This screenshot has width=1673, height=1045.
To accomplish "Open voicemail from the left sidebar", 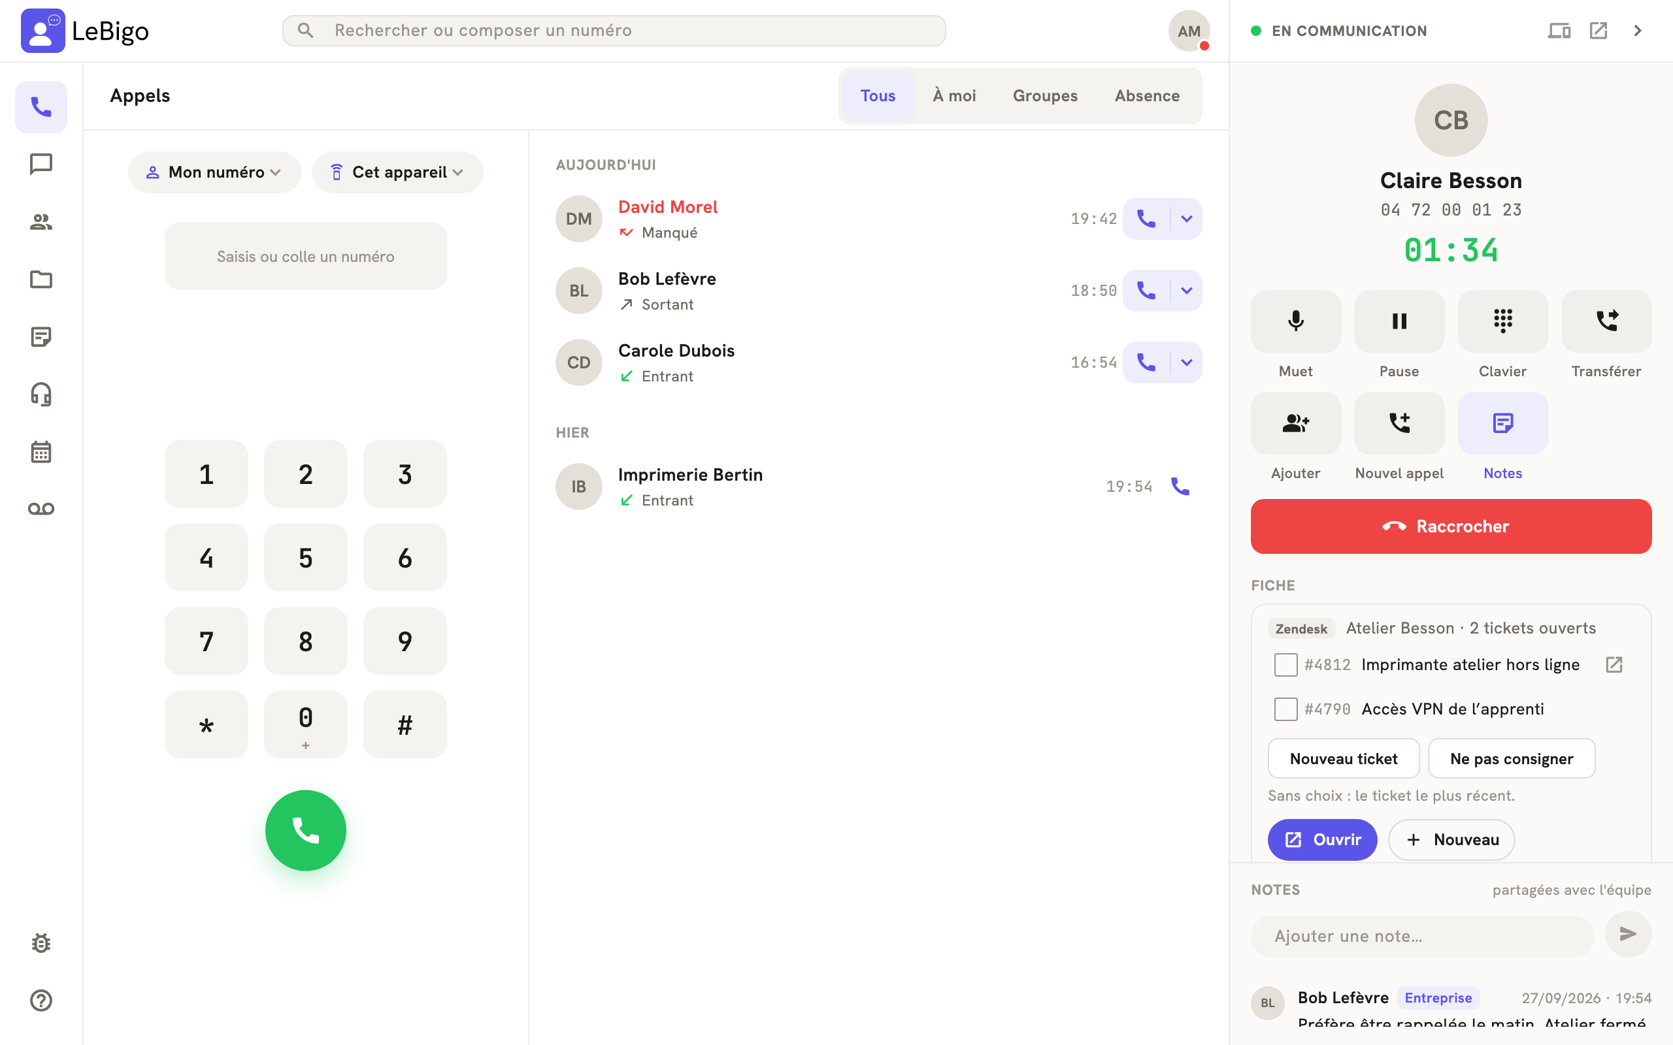I will [x=41, y=509].
